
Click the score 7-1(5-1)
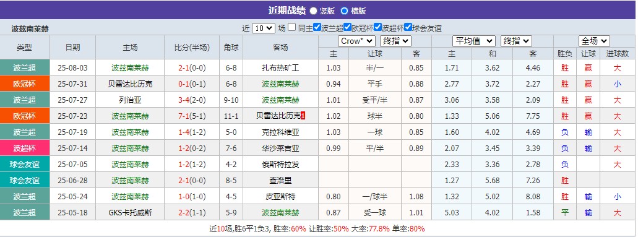tap(192, 116)
